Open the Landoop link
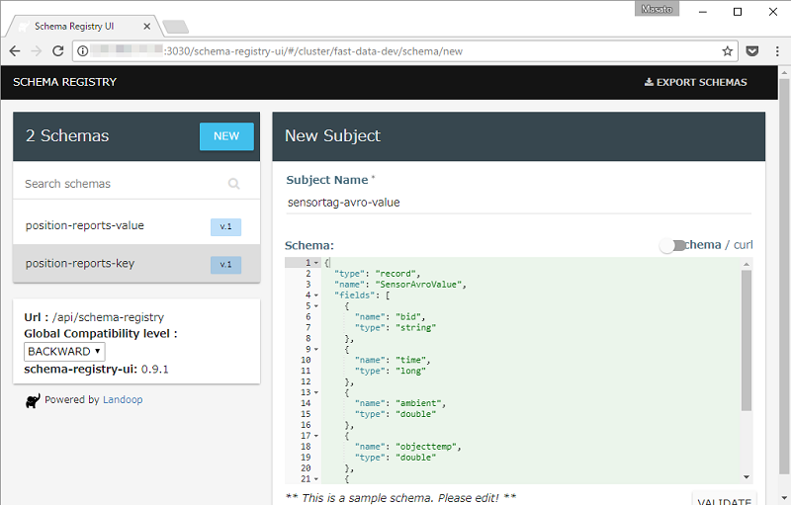The width and height of the screenshot is (791, 505). (x=123, y=399)
